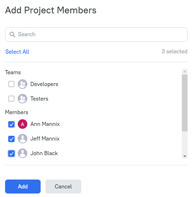Check the Developers team checkbox
This screenshot has width=192, height=197.
11,84
